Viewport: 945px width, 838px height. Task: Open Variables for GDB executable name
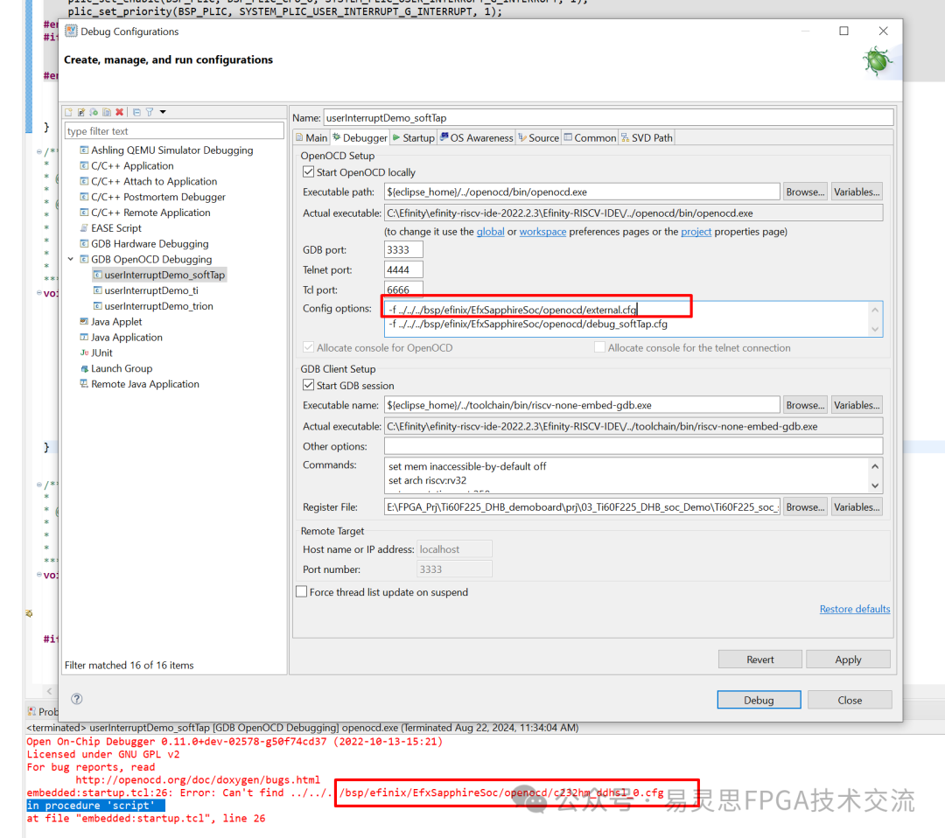pyautogui.click(x=857, y=406)
